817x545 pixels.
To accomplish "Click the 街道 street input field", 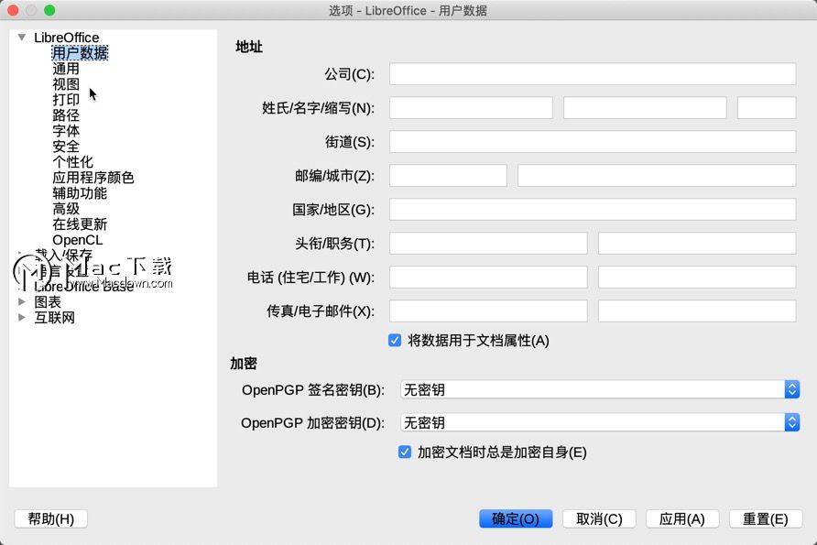I will 593,142.
